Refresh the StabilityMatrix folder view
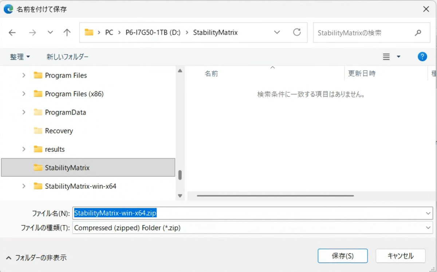 pyautogui.click(x=297, y=32)
